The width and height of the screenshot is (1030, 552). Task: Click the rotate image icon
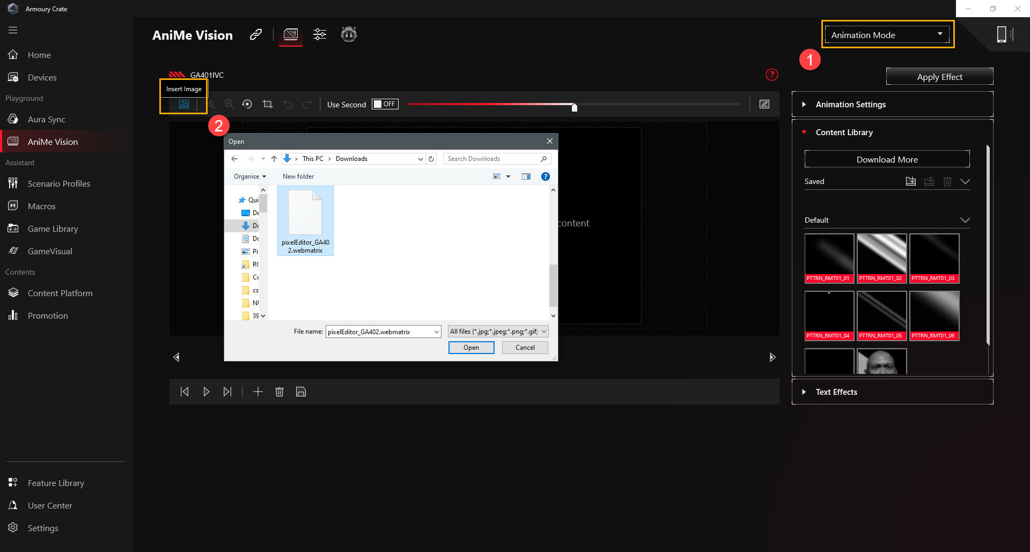(x=247, y=104)
